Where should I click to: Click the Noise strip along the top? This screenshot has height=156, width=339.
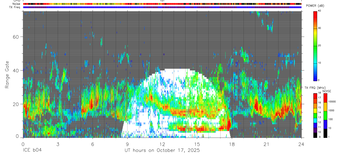(x=162, y=4)
